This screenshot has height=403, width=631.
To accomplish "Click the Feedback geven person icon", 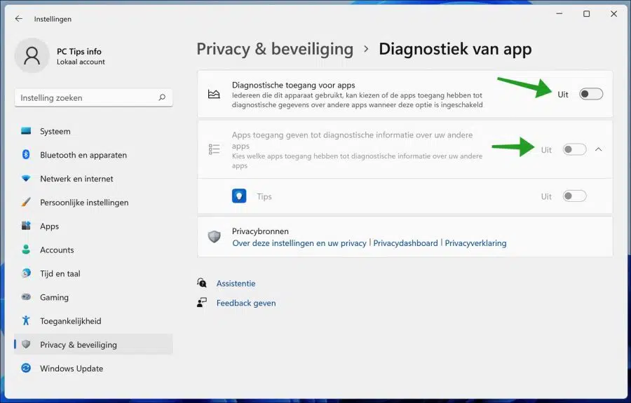I will pos(202,303).
